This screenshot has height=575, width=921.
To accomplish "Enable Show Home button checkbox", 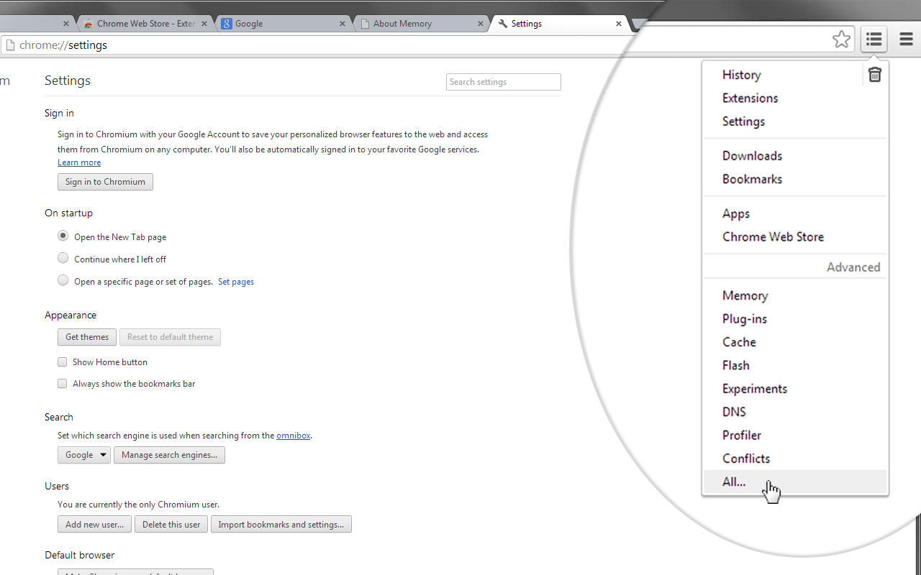I will click(x=63, y=362).
